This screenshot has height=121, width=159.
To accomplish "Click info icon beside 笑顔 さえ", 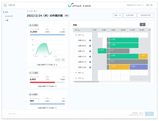I will pos(90,51).
